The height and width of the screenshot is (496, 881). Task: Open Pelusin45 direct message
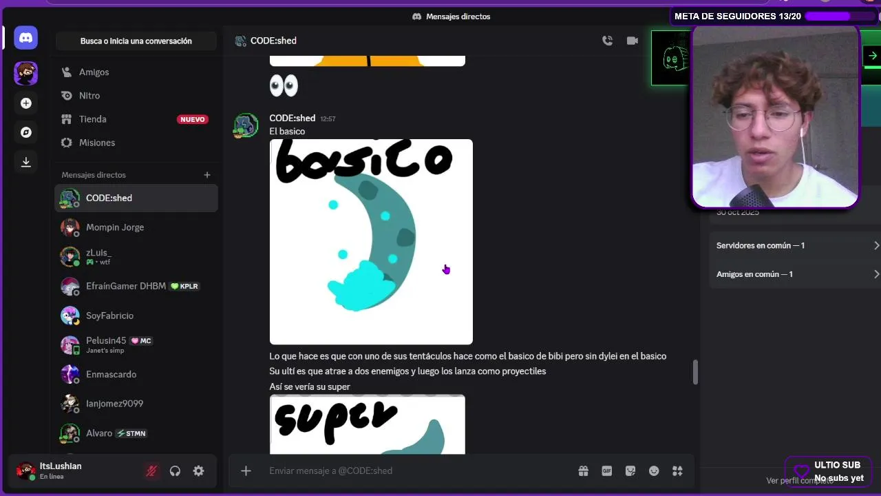click(136, 345)
